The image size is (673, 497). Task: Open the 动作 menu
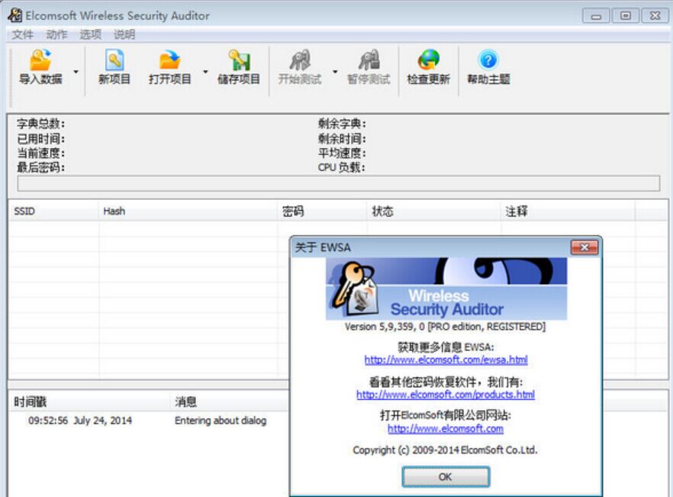tap(56, 34)
